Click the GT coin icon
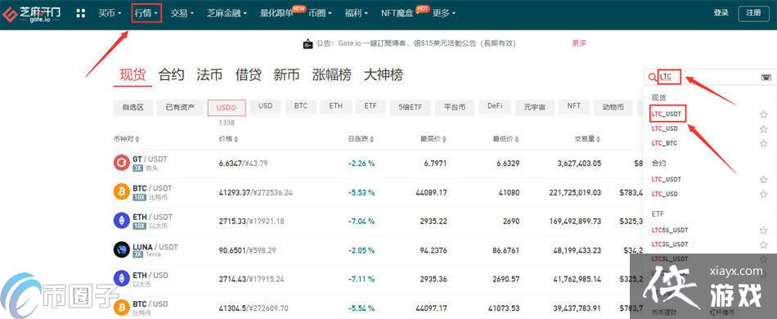Screen dimensions: 777x319 121,163
